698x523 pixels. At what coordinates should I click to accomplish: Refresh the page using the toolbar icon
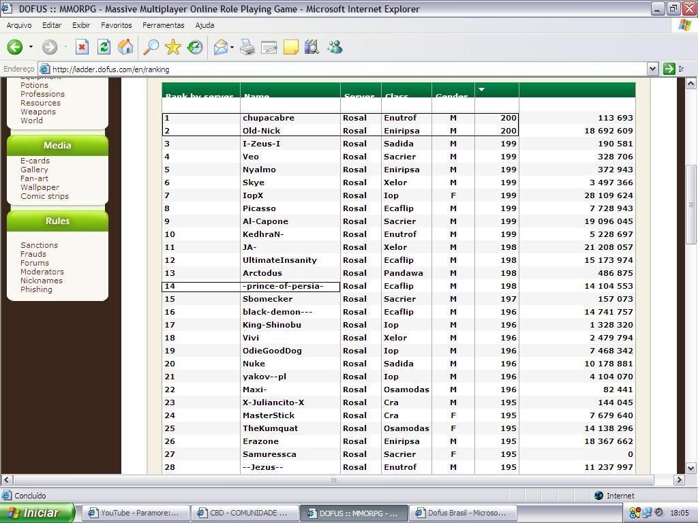point(104,47)
